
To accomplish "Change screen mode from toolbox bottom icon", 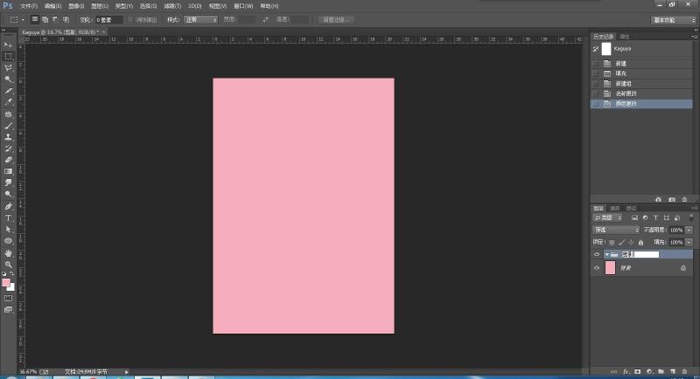I will (x=8, y=309).
